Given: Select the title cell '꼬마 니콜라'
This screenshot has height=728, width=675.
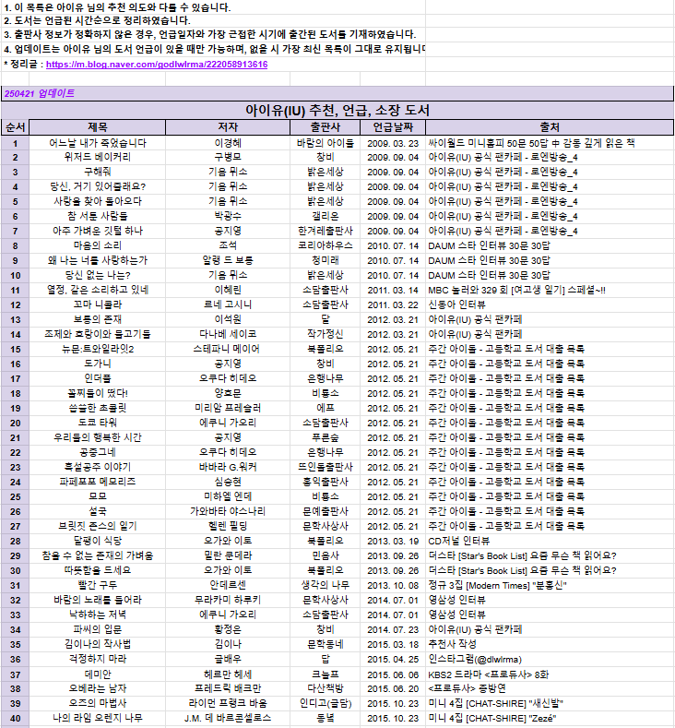Looking at the screenshot, I should pyautogui.click(x=98, y=305).
